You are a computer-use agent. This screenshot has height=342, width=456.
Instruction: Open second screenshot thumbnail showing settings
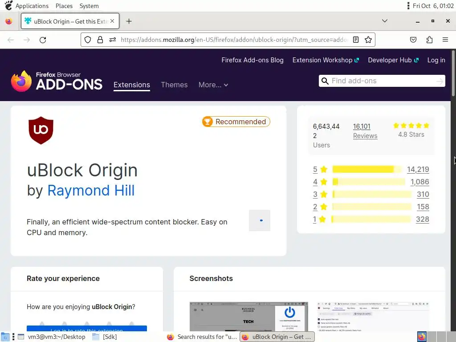click(373, 317)
